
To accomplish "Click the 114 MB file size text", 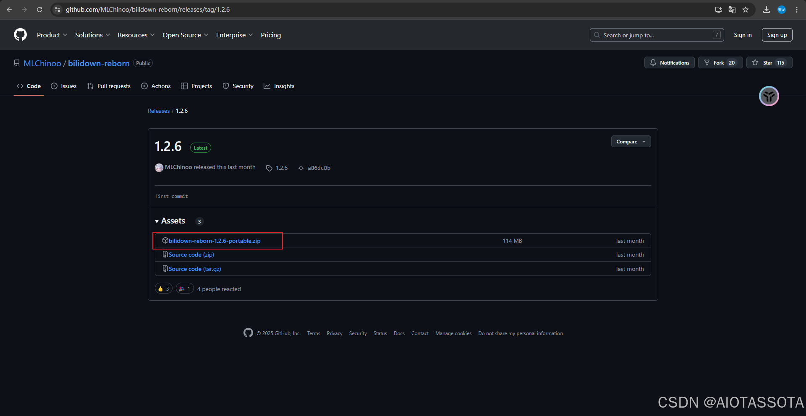I will click(x=512, y=241).
